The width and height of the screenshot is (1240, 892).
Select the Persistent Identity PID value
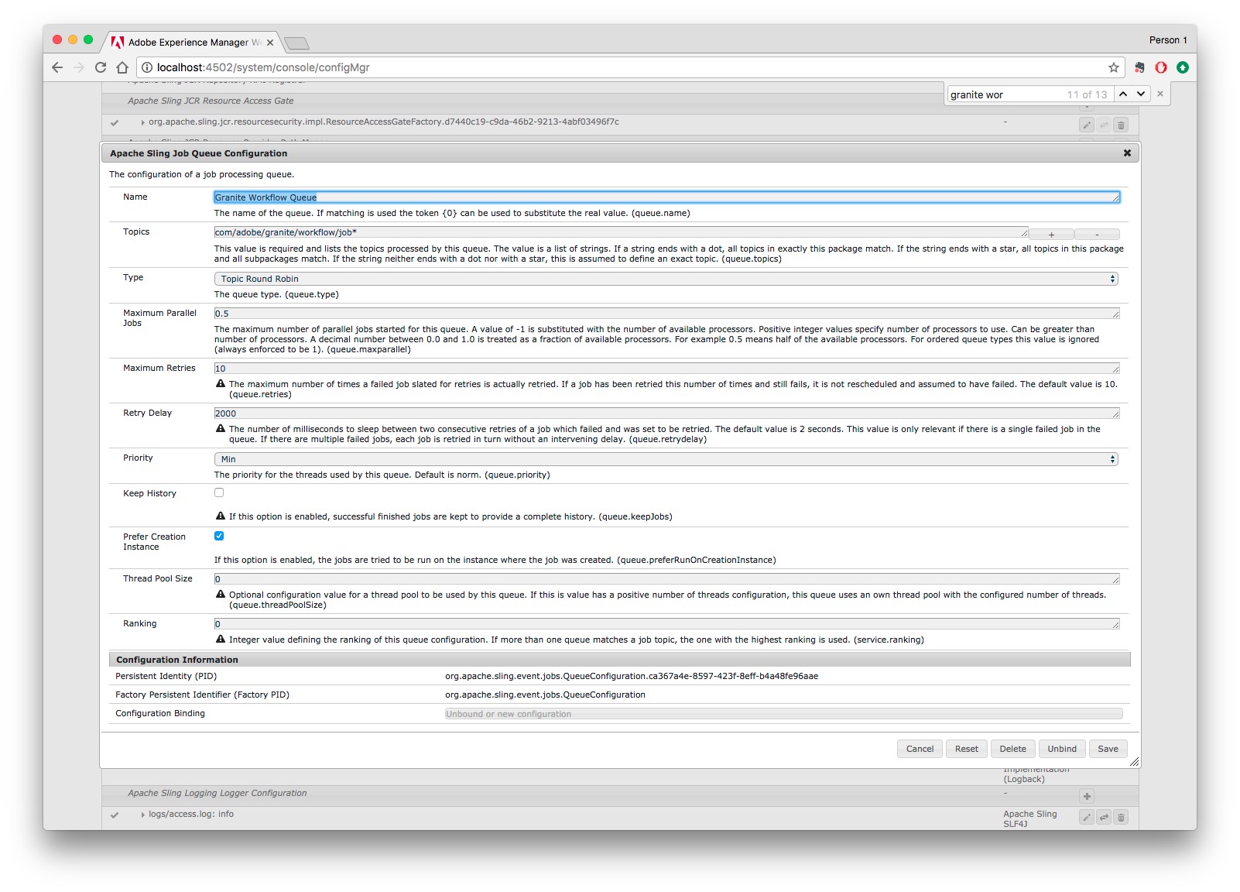(x=632, y=676)
